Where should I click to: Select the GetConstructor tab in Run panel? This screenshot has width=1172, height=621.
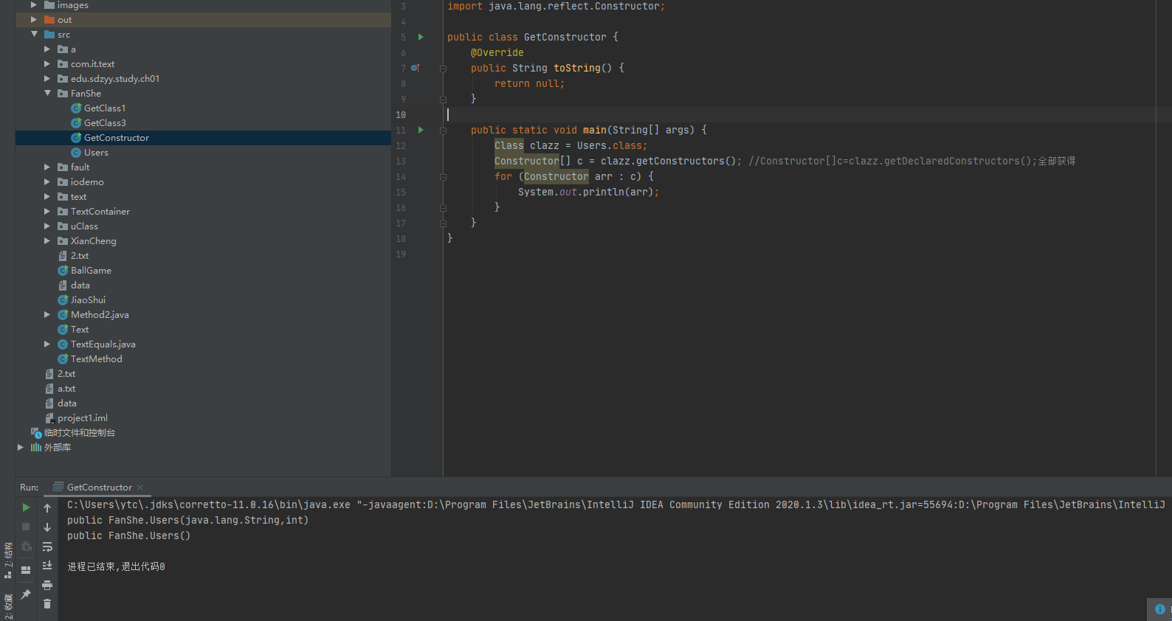click(99, 488)
